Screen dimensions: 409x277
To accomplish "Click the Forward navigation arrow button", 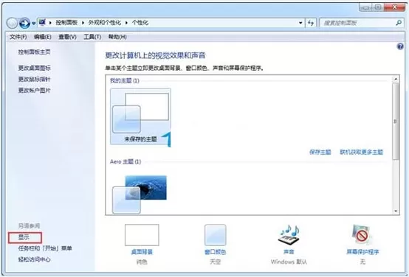I will pyautogui.click(x=24, y=23).
